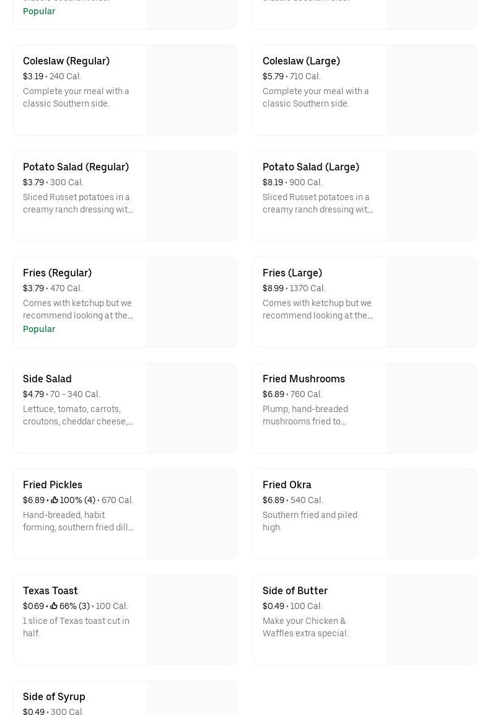Open Side of Butter item
Screen dimensions: 498x715
295,590
